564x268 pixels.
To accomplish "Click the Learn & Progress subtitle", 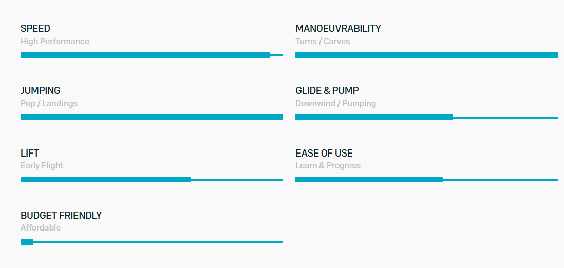I will click(x=328, y=165).
